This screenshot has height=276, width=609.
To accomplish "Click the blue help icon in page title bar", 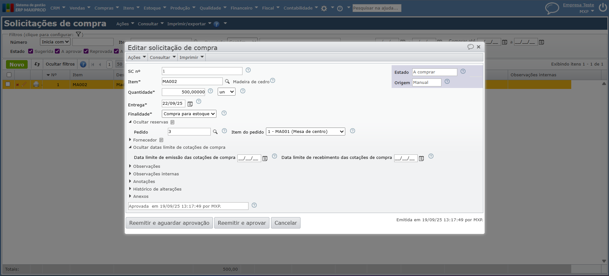I will pyautogui.click(x=216, y=24).
